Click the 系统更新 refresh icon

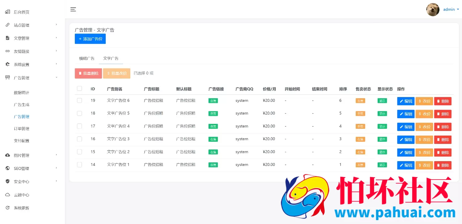click(x=8, y=208)
